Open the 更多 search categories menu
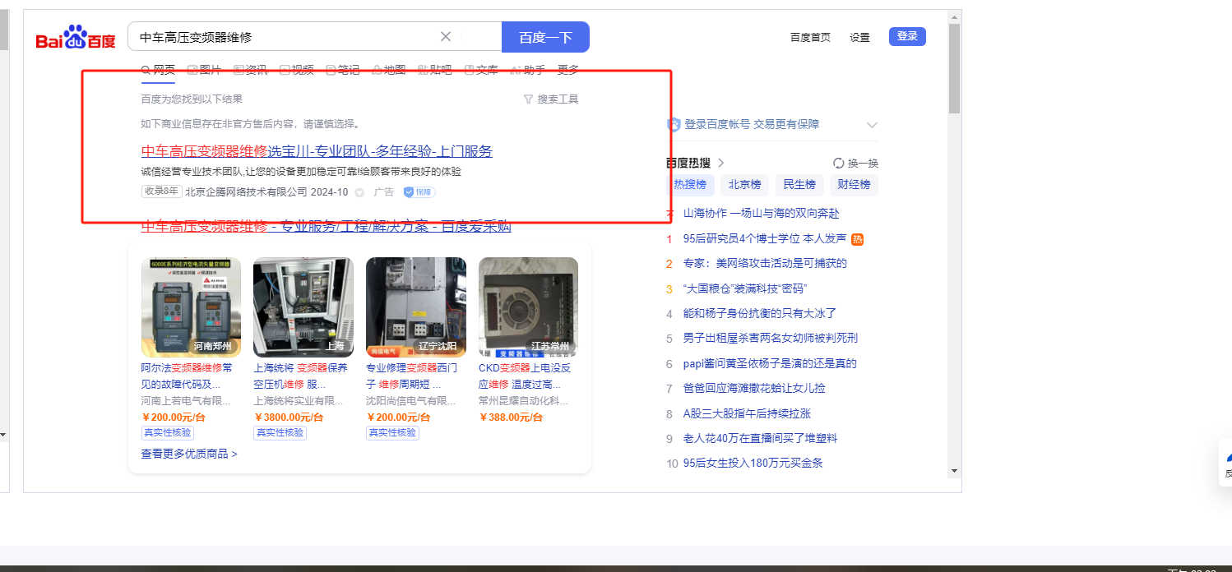This screenshot has width=1232, height=572. (568, 70)
